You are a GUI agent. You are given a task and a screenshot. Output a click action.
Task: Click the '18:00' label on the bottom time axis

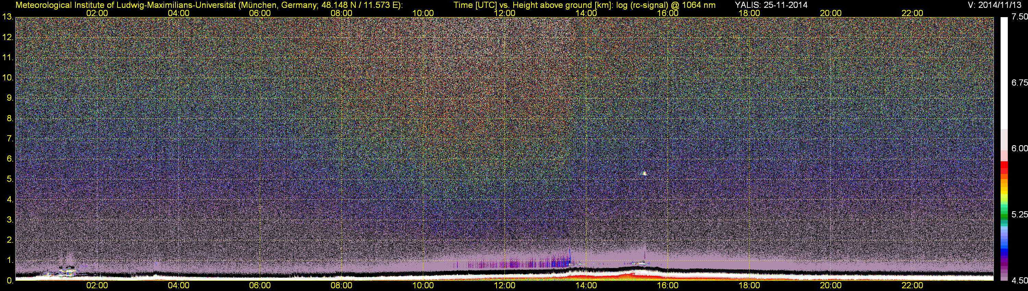click(749, 286)
